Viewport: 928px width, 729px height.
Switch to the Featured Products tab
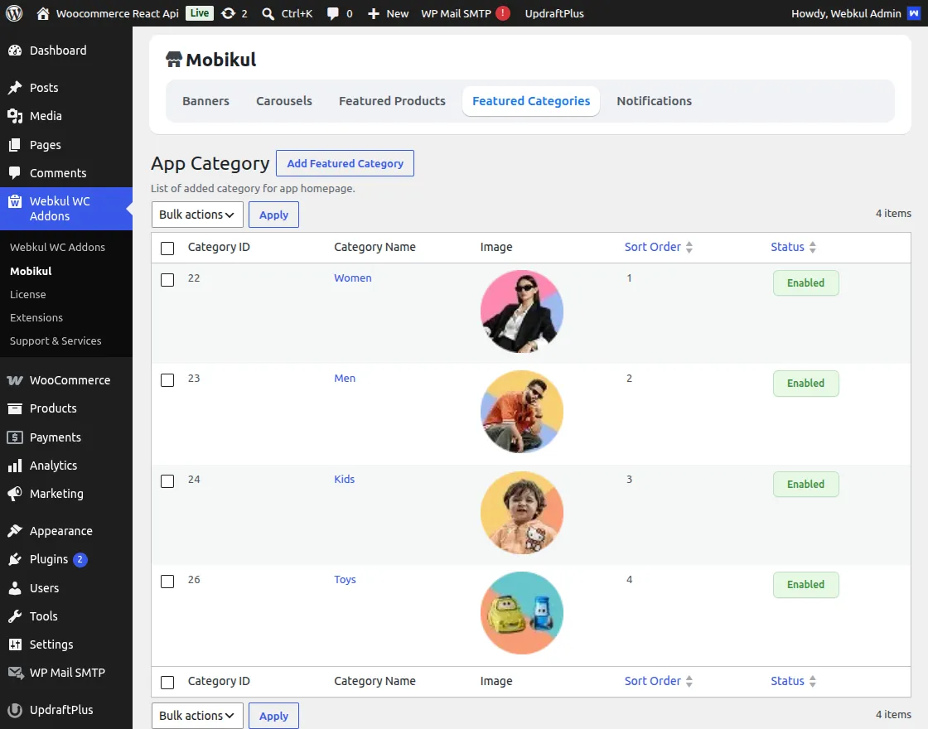point(392,101)
